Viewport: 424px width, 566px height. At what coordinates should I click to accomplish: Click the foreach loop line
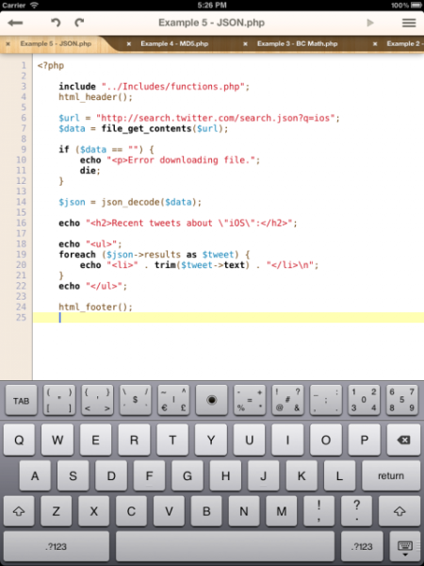pos(155,255)
